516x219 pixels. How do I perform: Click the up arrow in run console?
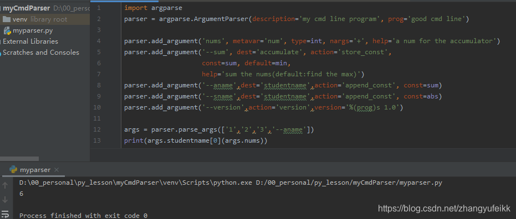point(5,185)
